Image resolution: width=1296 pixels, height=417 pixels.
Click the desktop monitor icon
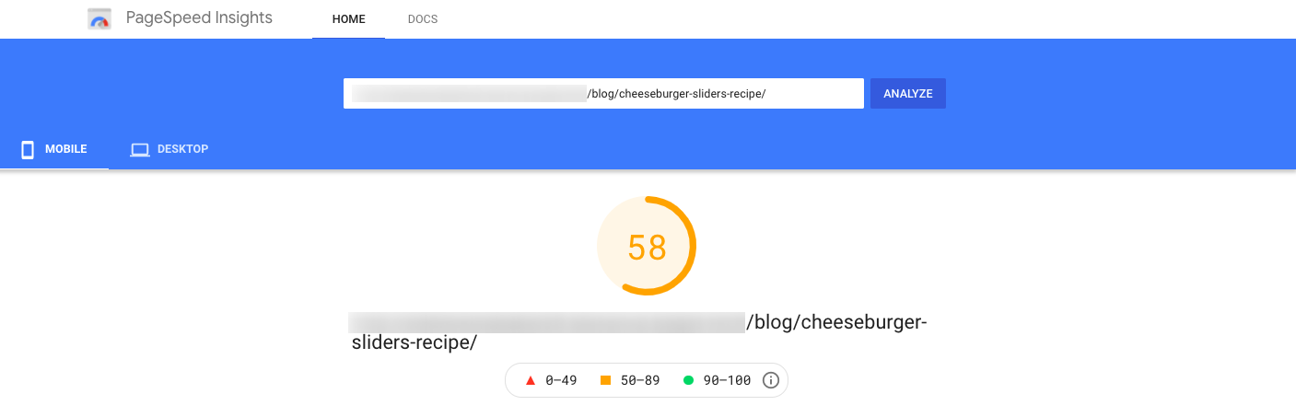(x=139, y=149)
